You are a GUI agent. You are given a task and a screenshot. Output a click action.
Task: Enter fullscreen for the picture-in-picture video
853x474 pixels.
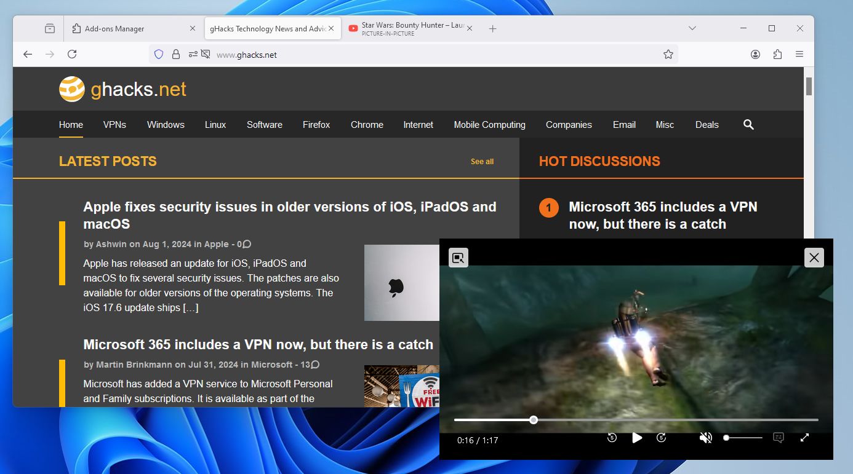[804, 438]
